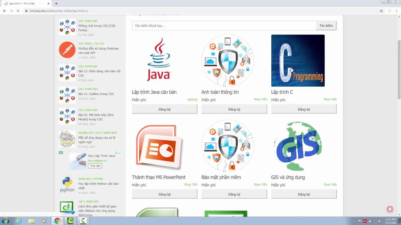Go back with the browser back arrow
The image size is (401, 225).
click(x=4, y=11)
